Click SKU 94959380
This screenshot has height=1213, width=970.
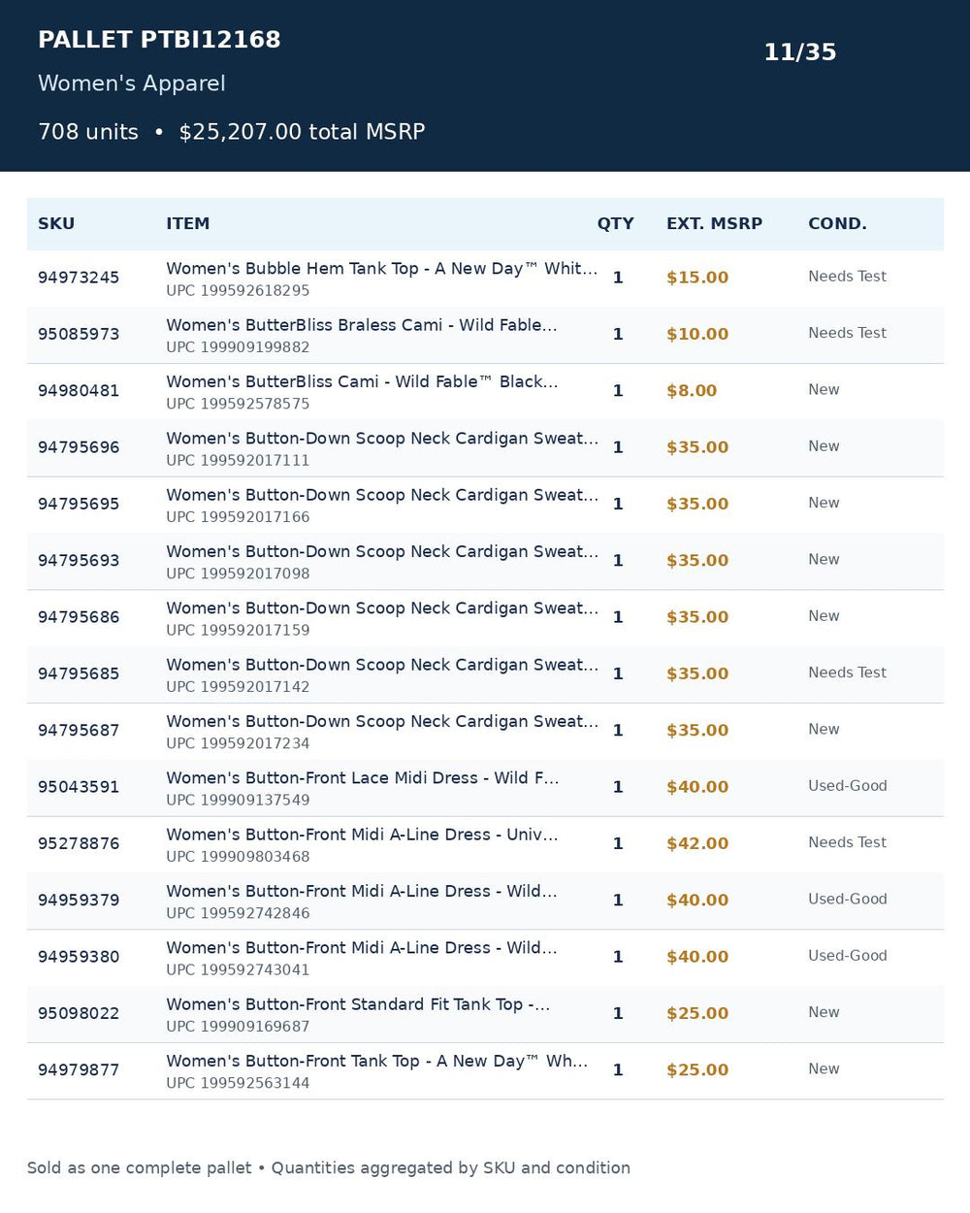79,957
